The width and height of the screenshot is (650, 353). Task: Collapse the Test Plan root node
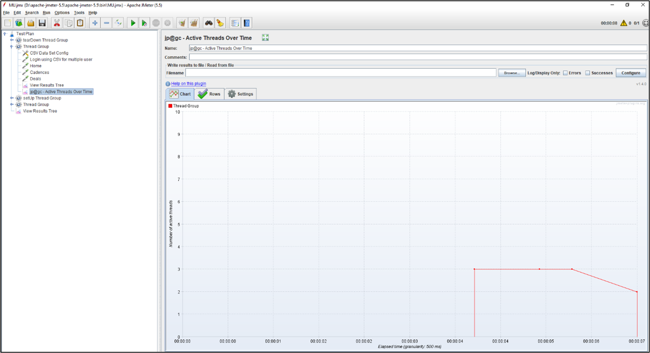click(5, 34)
